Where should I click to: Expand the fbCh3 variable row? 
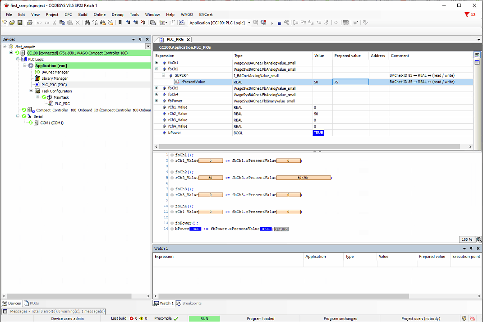click(156, 88)
